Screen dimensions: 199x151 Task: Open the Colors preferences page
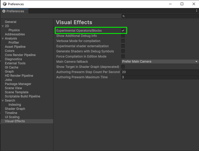tap(10, 51)
